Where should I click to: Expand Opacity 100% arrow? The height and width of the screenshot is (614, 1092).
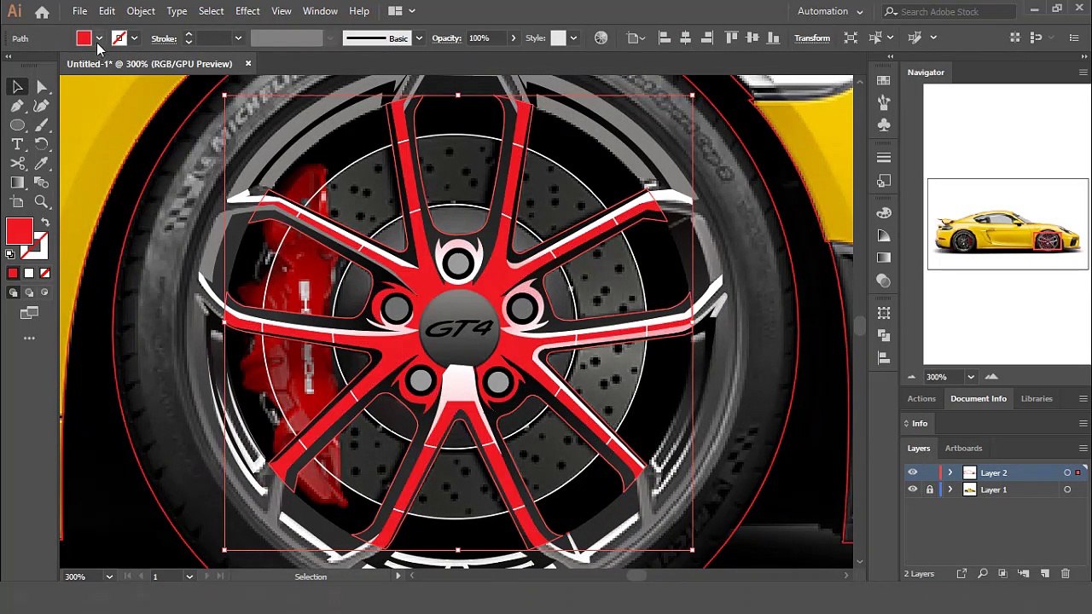[x=513, y=38]
